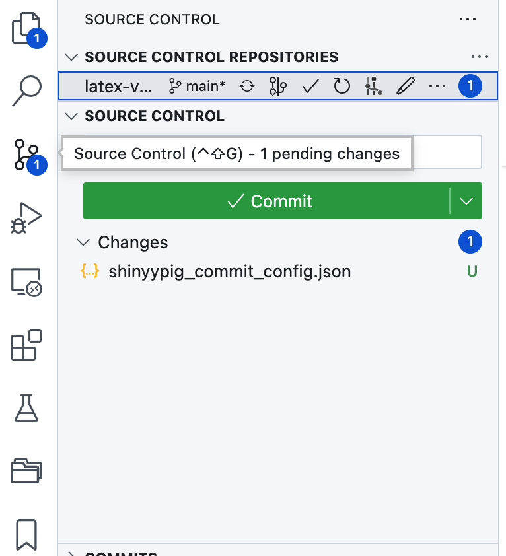
Task: Click the checkmark commit icon in repository row
Action: click(310, 86)
